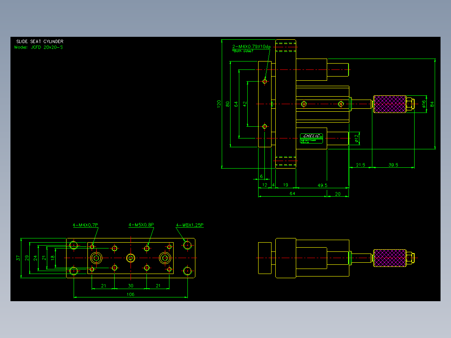Select the 37 width dimension
This screenshot has height=338, width=451.
tap(18, 258)
